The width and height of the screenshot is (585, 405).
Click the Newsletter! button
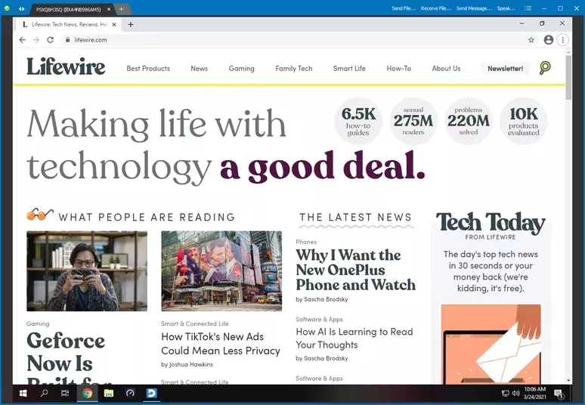pyautogui.click(x=505, y=69)
